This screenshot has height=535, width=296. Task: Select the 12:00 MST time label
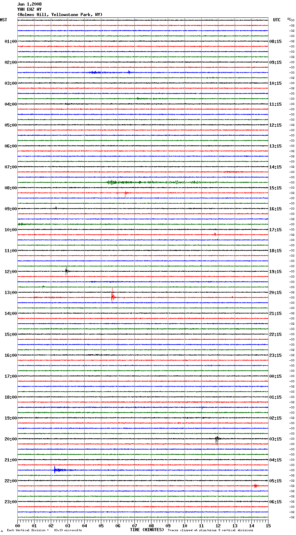click(11, 272)
